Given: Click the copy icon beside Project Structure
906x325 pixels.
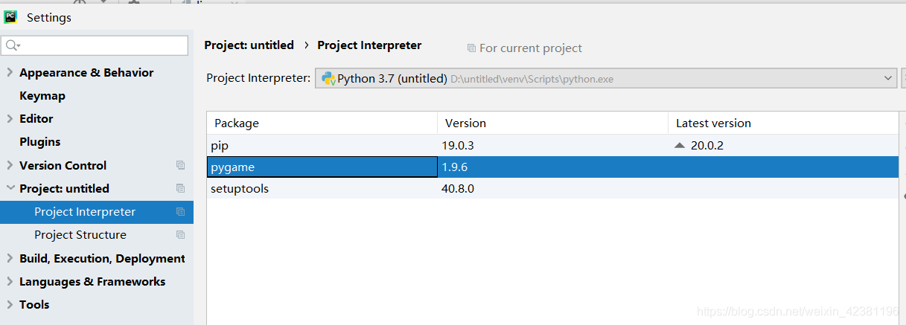Looking at the screenshot, I should (x=180, y=234).
